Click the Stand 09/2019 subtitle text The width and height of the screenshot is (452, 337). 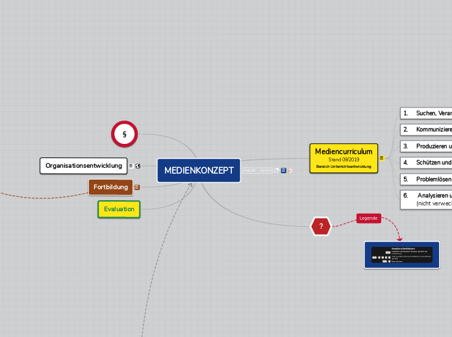[344, 159]
